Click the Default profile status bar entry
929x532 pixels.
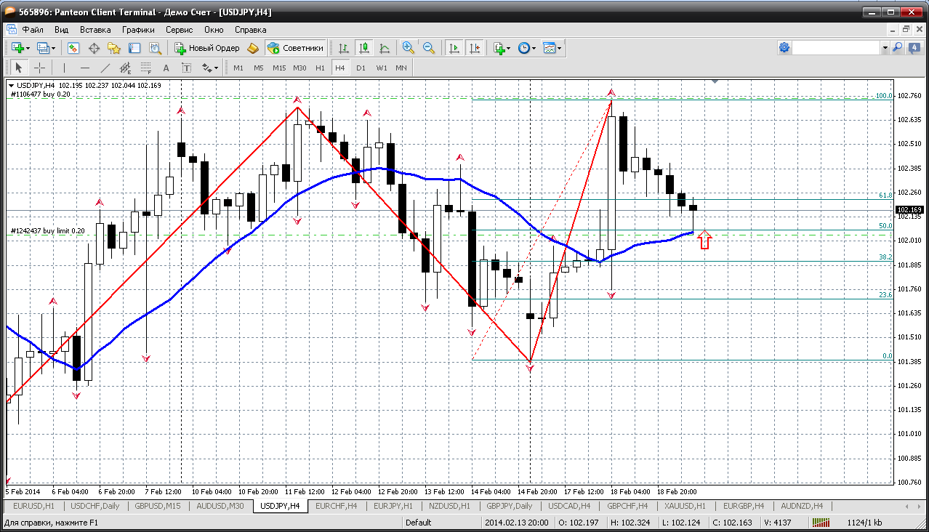(418, 522)
